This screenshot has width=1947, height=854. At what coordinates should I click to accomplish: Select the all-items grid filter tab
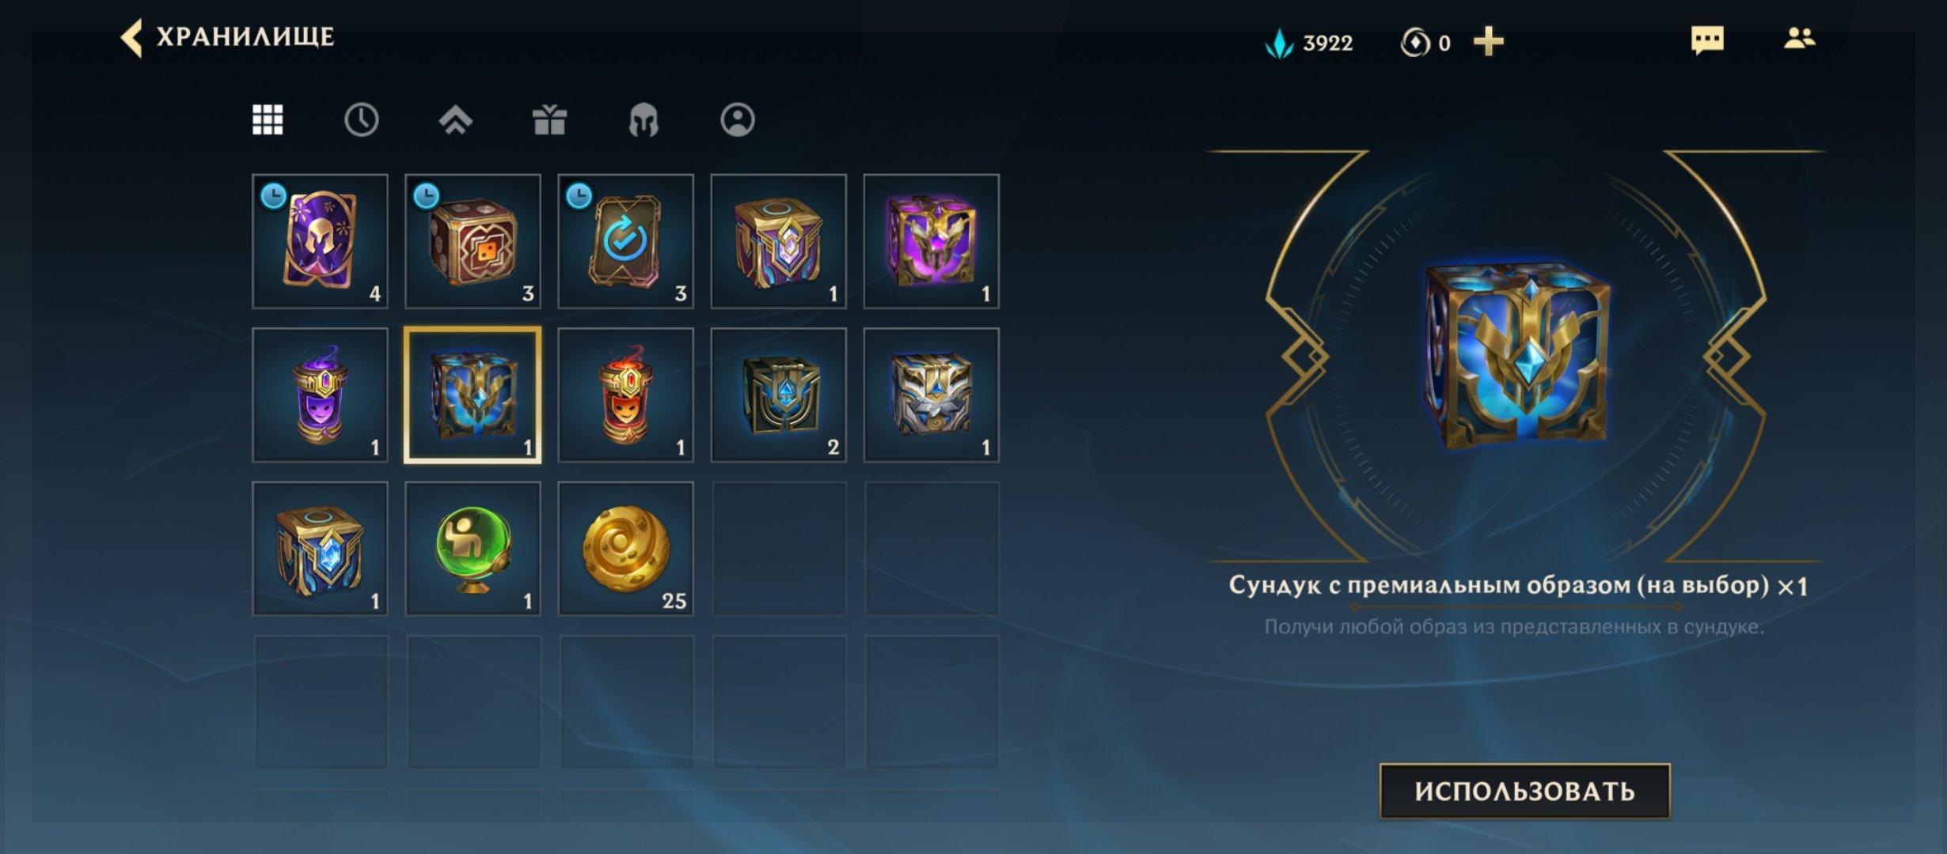pyautogui.click(x=268, y=120)
